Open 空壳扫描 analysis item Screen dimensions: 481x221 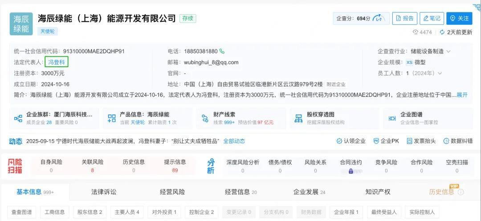click(x=457, y=166)
